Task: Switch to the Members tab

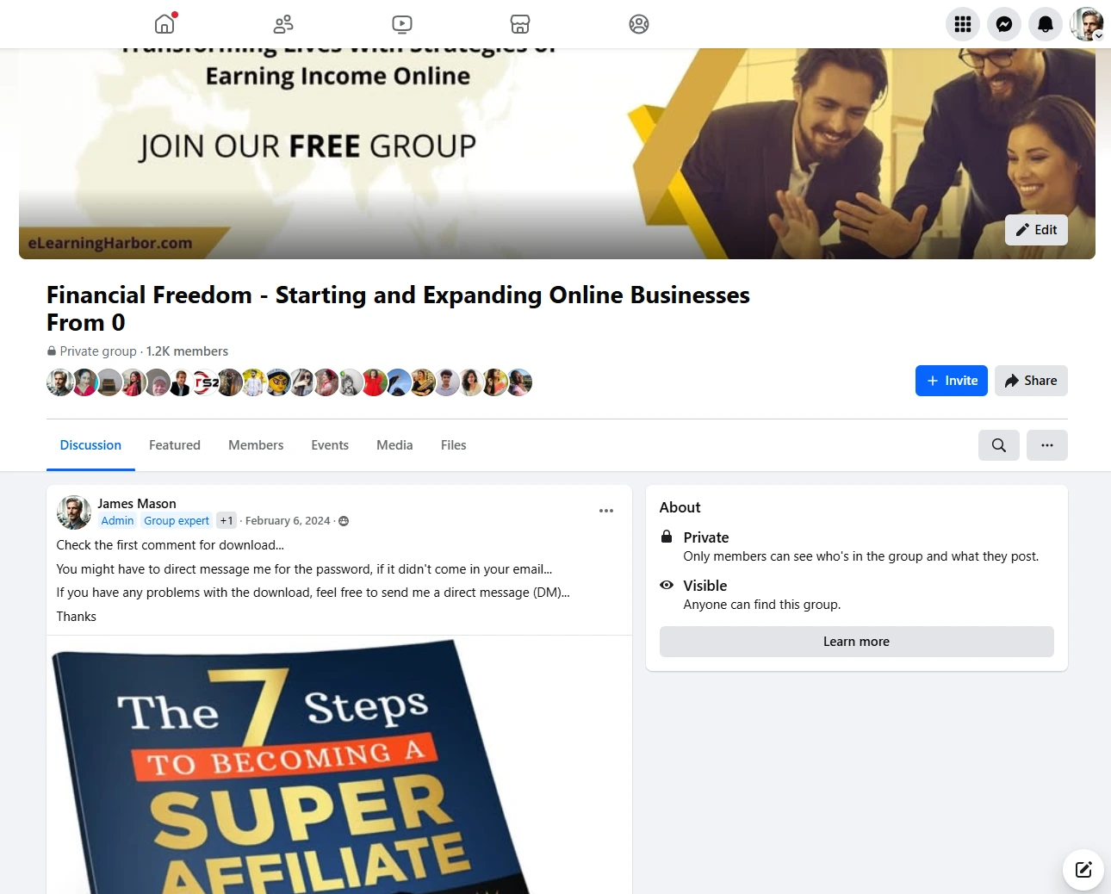Action: tap(256, 445)
